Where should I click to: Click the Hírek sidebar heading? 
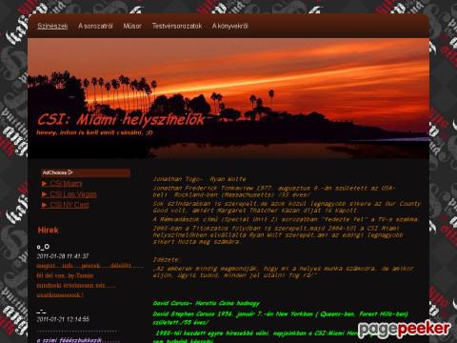point(48,231)
